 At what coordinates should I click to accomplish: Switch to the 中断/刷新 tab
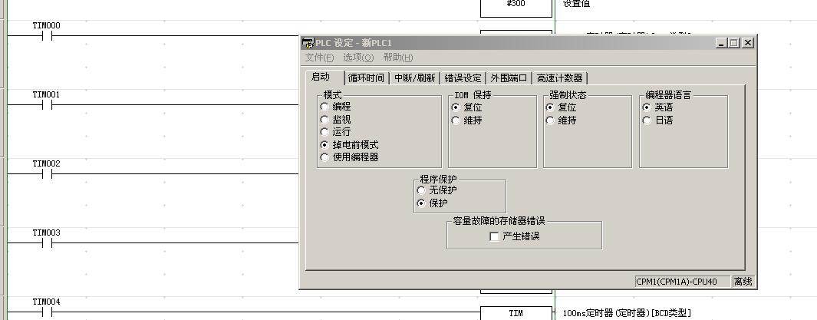tap(414, 78)
